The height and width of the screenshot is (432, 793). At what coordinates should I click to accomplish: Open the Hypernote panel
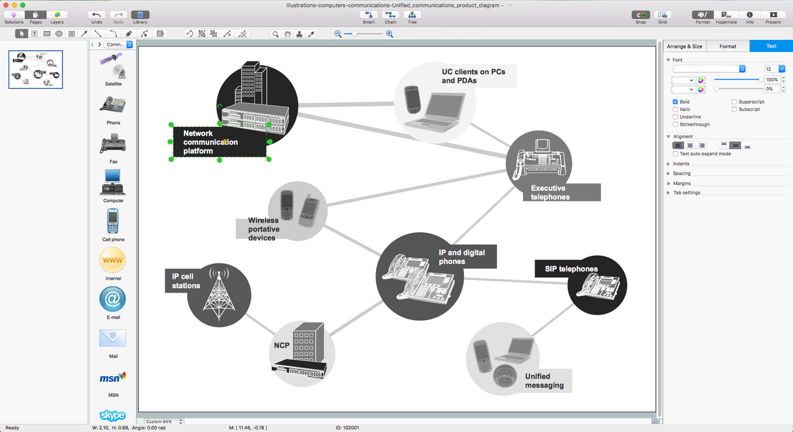click(x=726, y=14)
